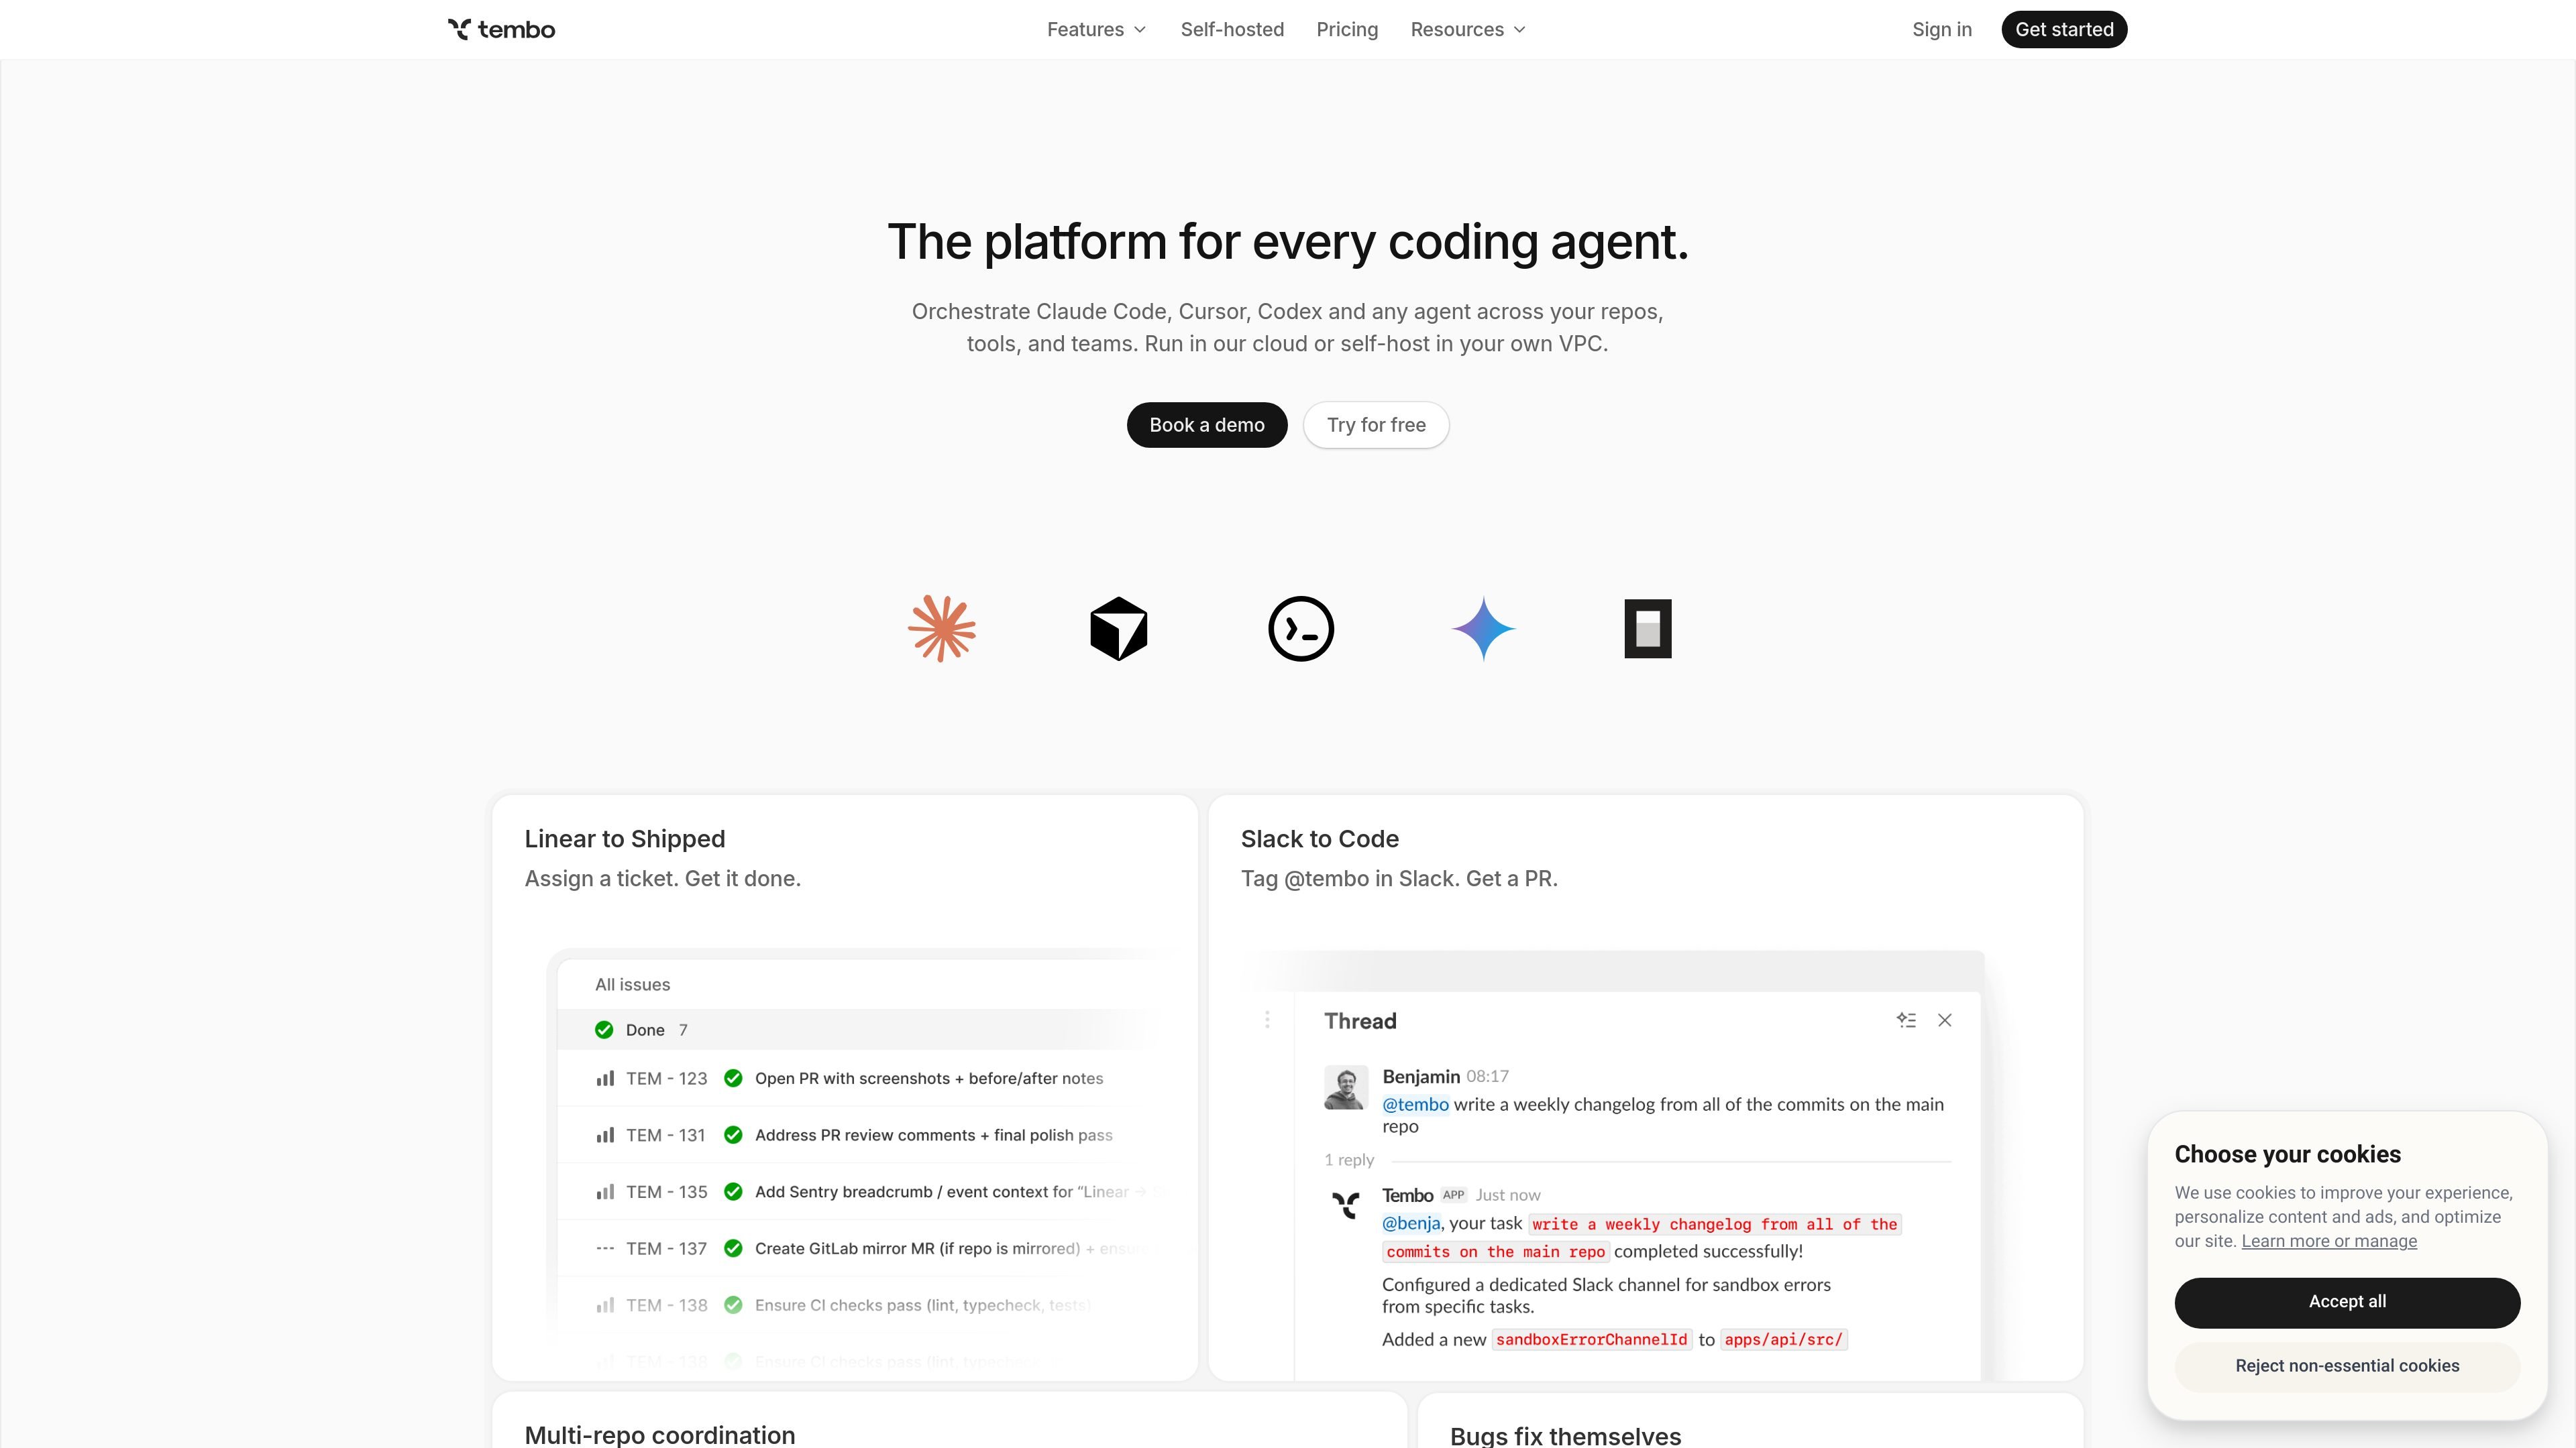Click the "TEM - 131" issue ID

tap(666, 1135)
